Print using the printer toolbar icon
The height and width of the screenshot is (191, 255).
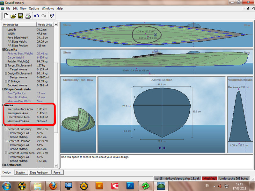pos(28,16)
